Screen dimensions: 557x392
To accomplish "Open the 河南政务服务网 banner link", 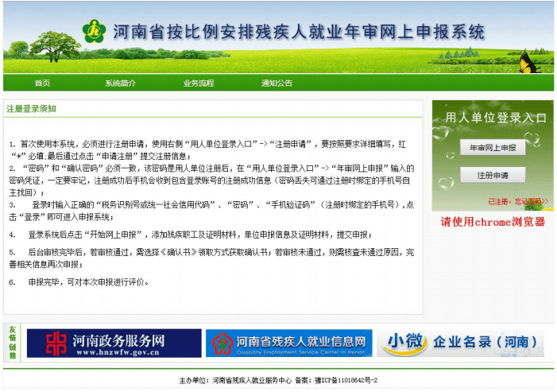I will point(114,343).
